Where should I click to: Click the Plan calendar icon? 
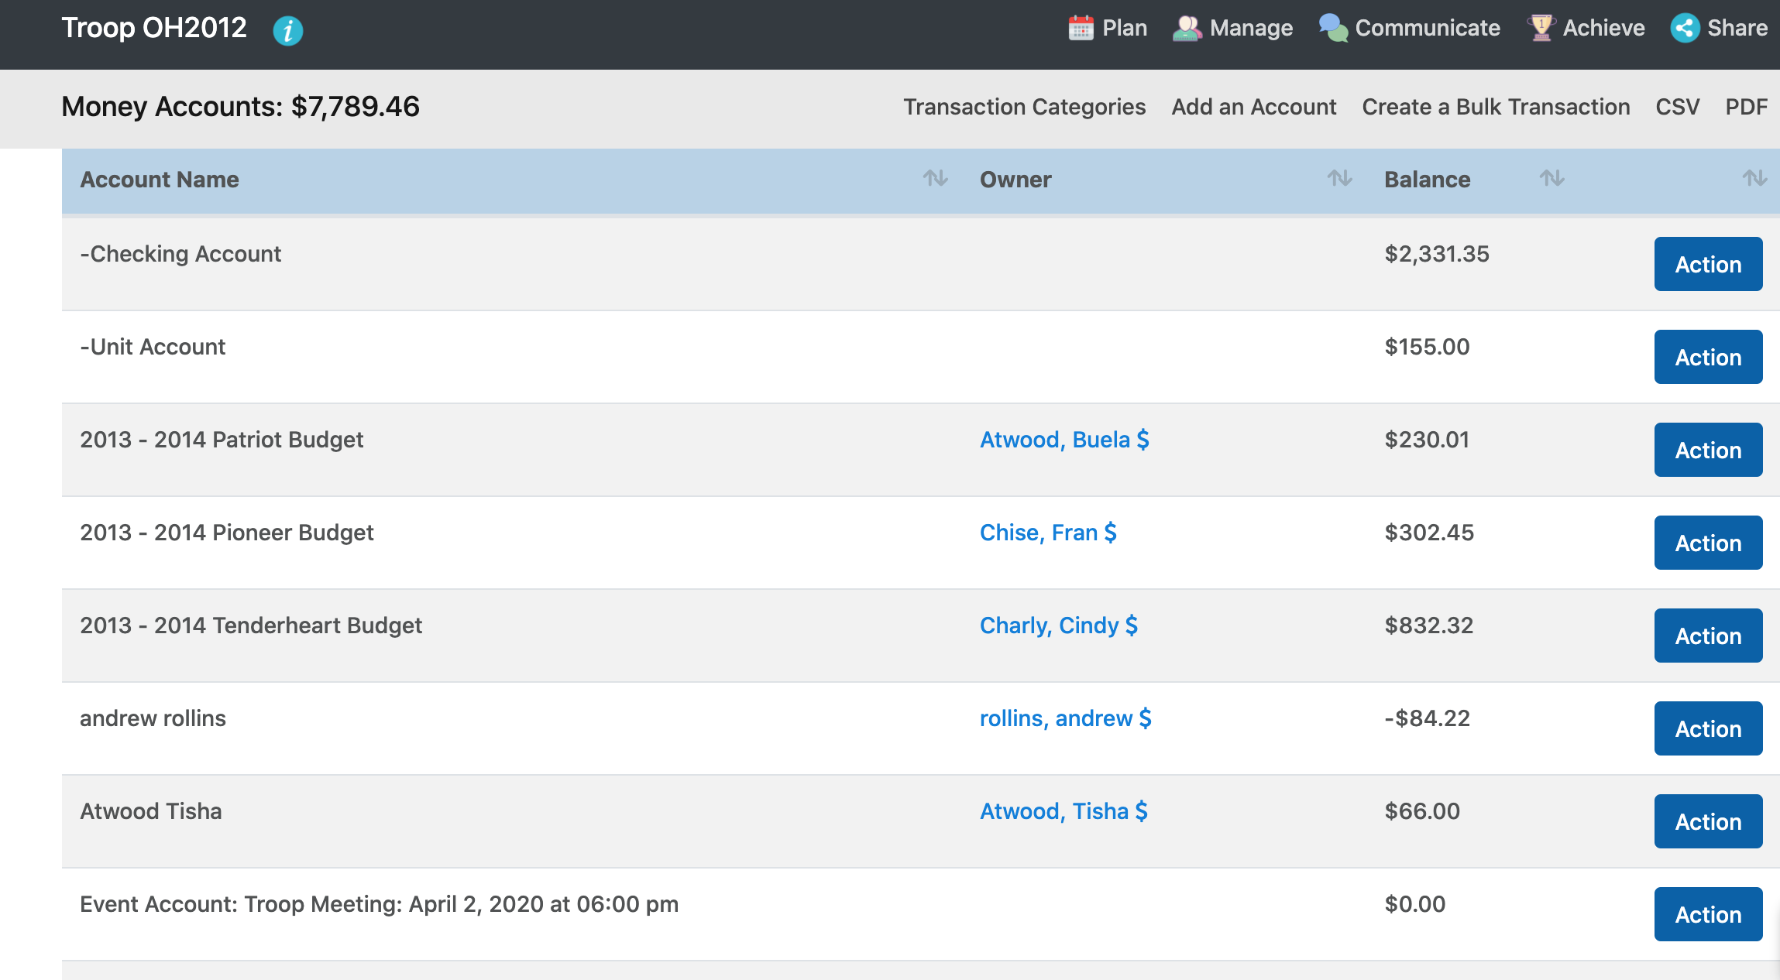1081,28
